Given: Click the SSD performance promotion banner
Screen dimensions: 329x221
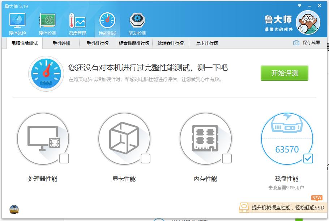Looking at the screenshot, I should [284, 208].
